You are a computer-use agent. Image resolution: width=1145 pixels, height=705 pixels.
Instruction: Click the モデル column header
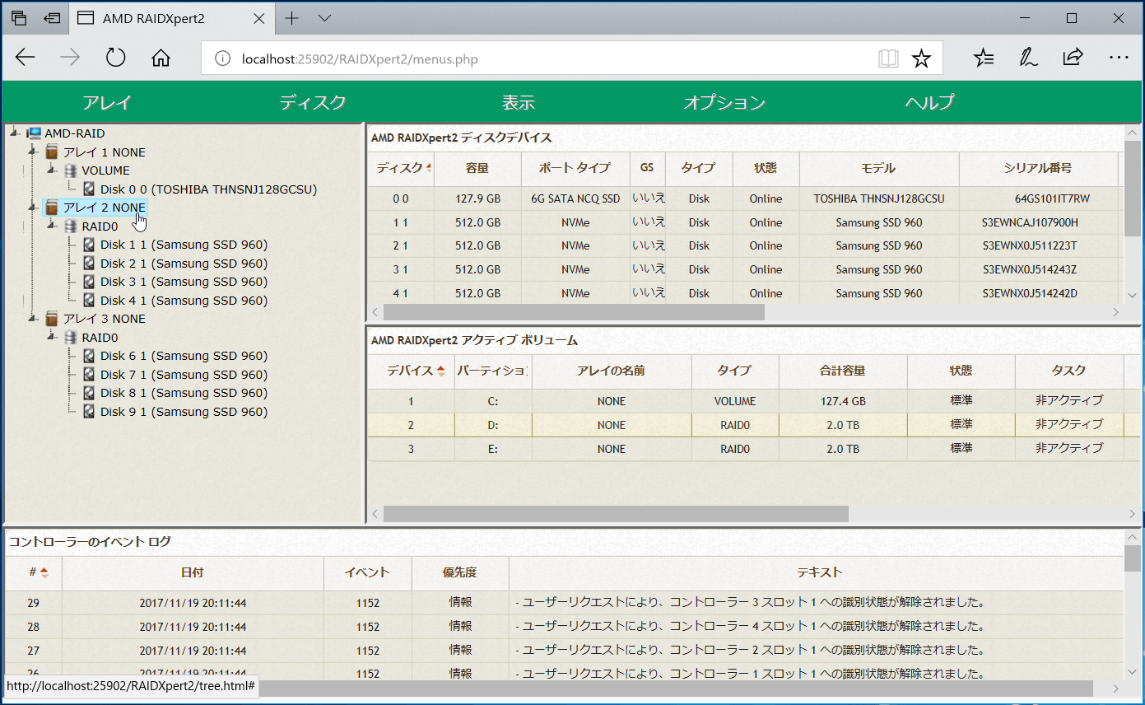click(878, 168)
